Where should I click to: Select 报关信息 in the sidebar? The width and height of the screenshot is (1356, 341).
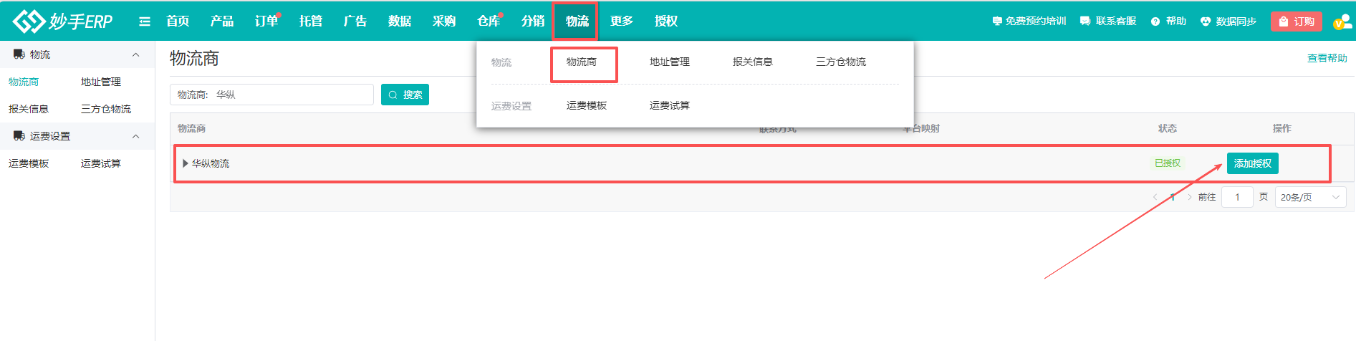point(29,109)
